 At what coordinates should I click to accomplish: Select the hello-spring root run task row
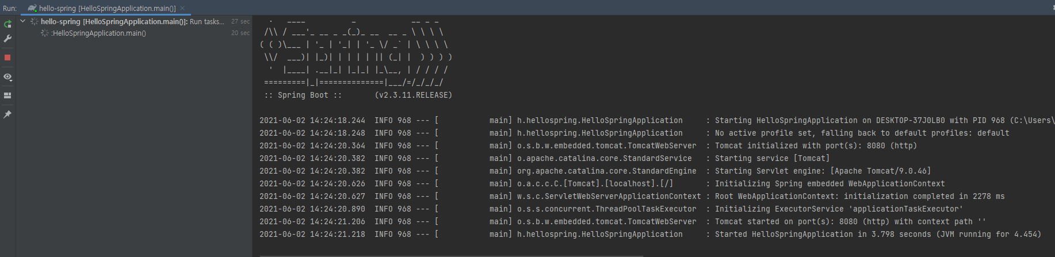click(x=134, y=21)
